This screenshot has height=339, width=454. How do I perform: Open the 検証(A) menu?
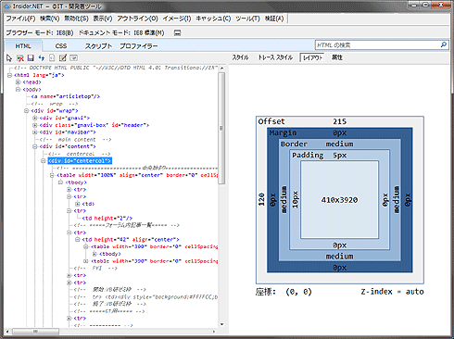274,19
